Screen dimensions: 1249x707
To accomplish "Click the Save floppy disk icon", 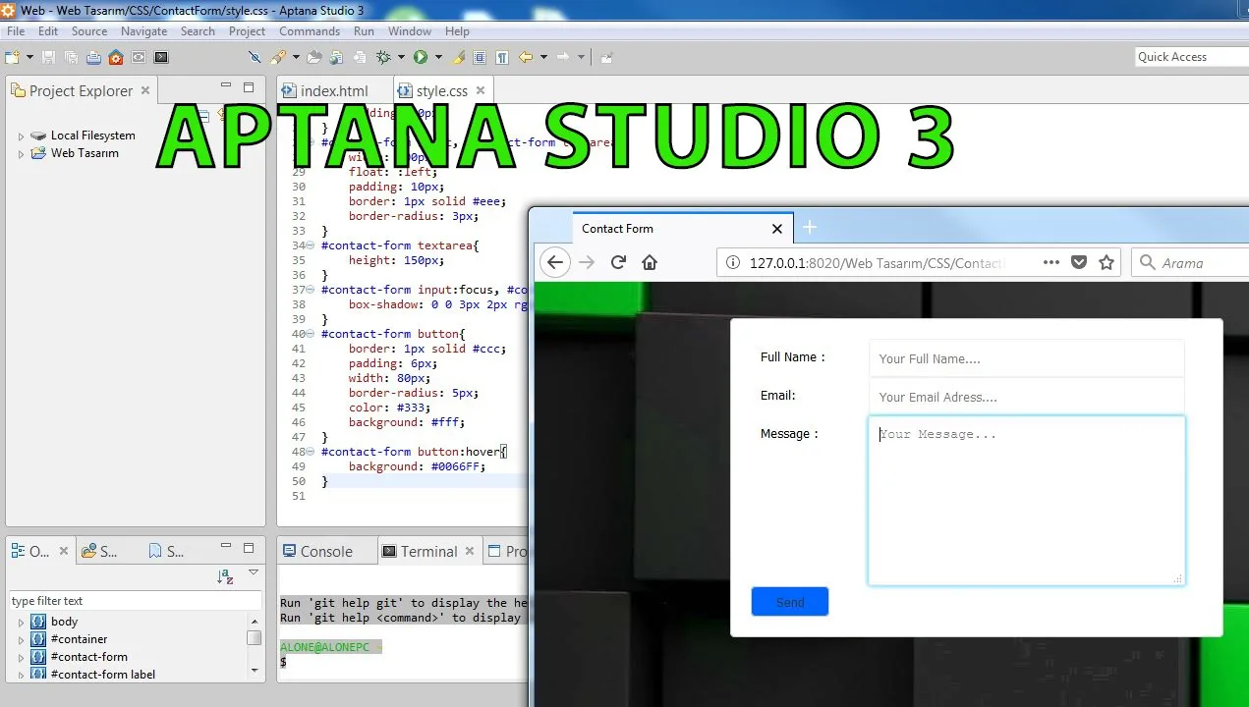I will tap(48, 58).
